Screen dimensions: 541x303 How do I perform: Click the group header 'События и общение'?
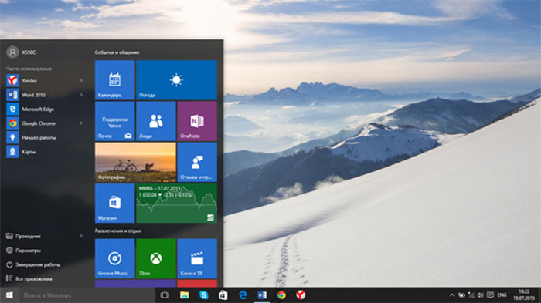pyautogui.click(x=117, y=52)
